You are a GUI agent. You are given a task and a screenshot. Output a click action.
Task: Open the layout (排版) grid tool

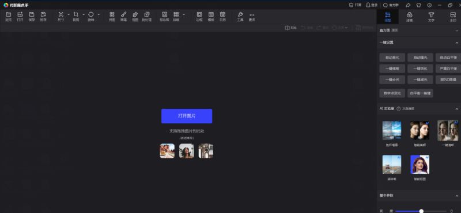(x=176, y=17)
